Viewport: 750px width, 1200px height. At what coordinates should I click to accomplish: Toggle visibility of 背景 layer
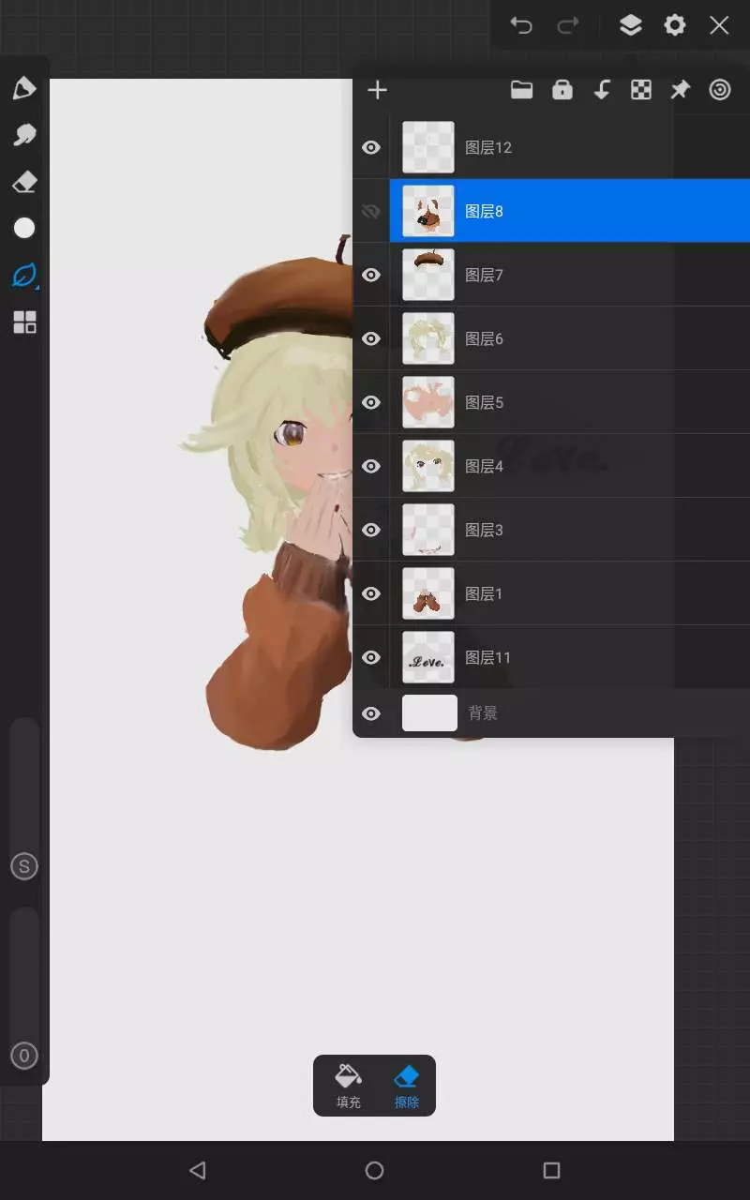click(x=371, y=713)
